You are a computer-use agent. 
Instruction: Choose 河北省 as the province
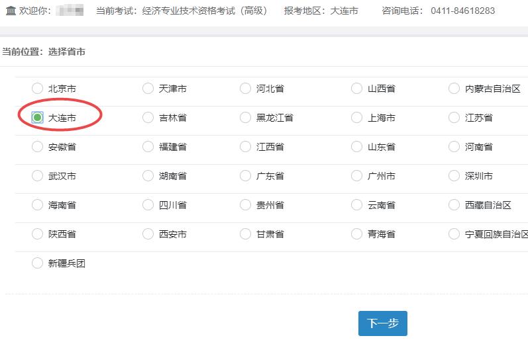(246, 89)
